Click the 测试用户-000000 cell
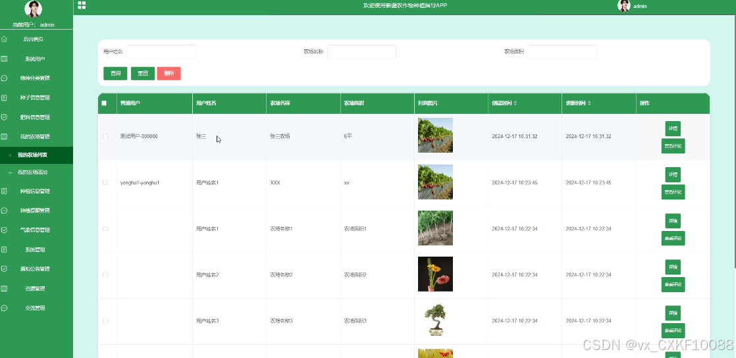Viewport: 736px width, 358px height. [x=139, y=136]
